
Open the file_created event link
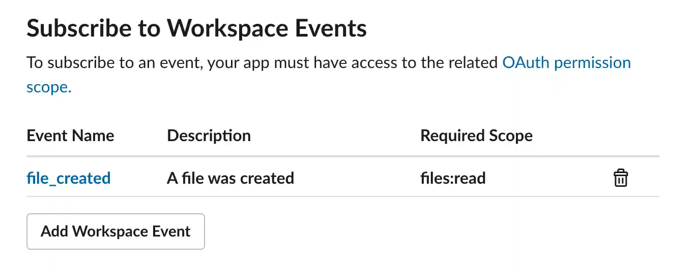click(x=68, y=178)
